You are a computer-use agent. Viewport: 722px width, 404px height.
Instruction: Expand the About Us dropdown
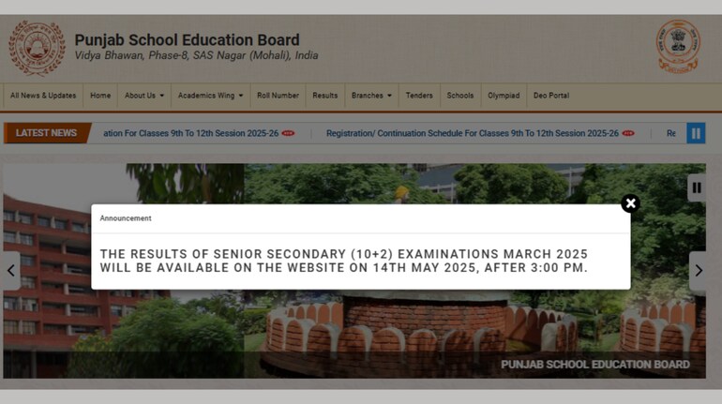coord(144,96)
